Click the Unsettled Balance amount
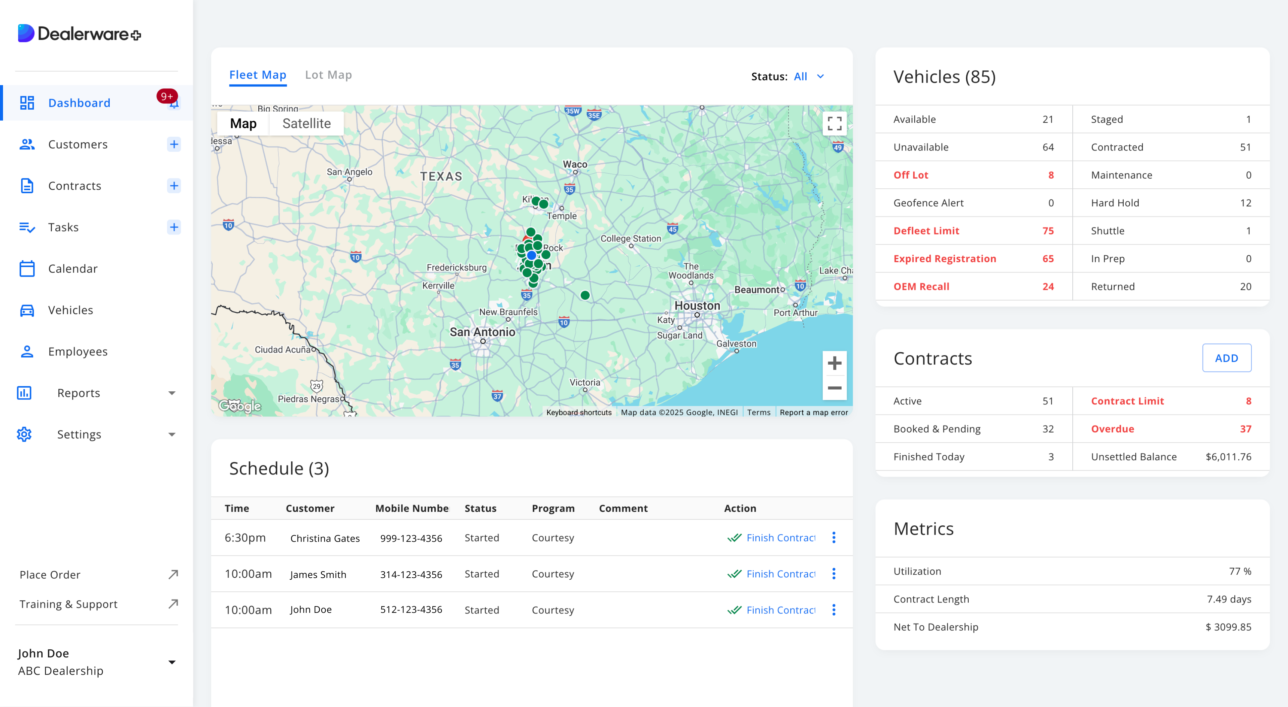Screen dimensions: 1288x707 [1228, 457]
